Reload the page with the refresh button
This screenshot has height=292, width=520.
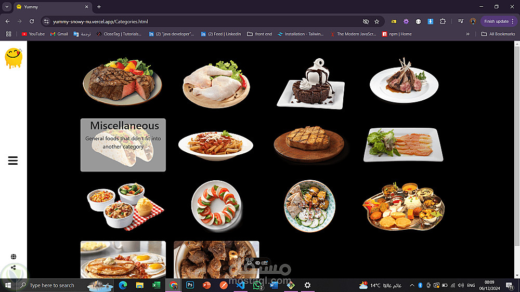(32, 21)
